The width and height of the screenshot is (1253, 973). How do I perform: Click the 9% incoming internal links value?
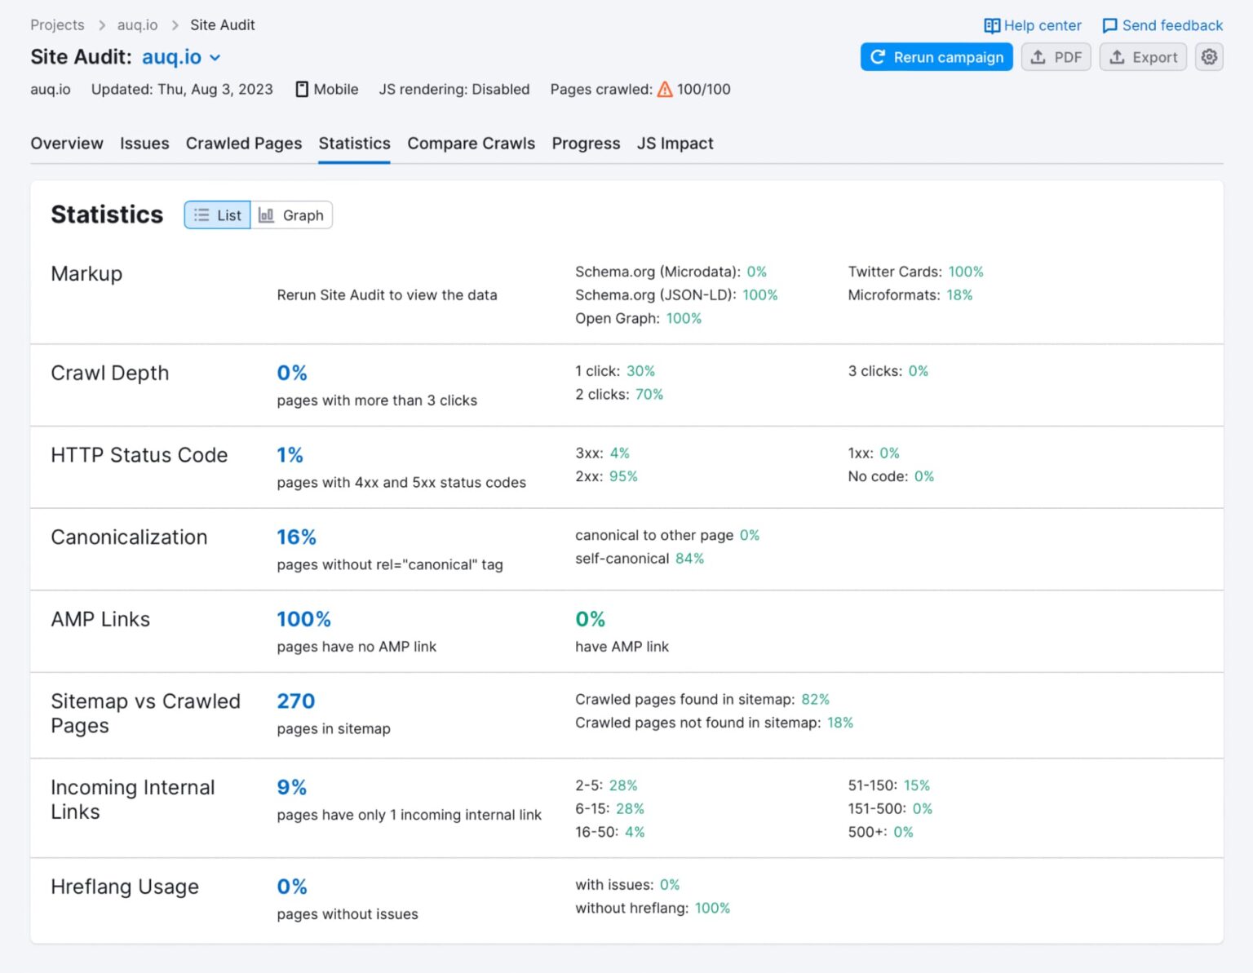click(291, 788)
